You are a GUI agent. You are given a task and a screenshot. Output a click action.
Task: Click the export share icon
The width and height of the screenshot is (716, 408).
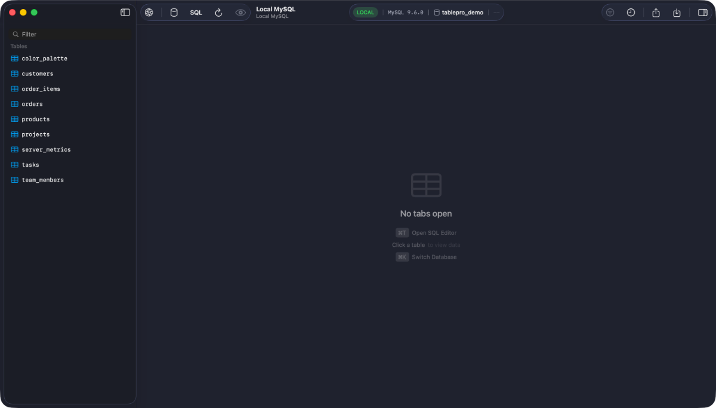click(656, 13)
